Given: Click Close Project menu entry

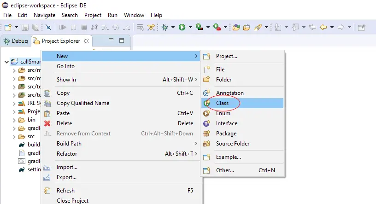Looking at the screenshot, I should click(x=121, y=200).
